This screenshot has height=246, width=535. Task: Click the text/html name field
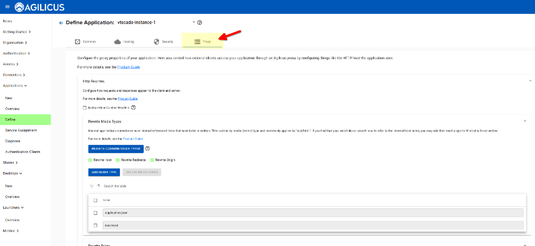click(313, 225)
